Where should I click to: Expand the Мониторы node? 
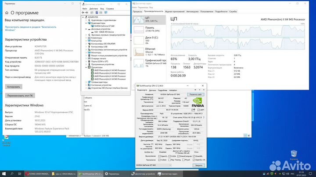tap(86, 52)
